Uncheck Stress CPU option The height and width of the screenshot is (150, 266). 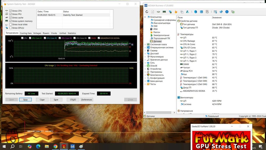(x=11, y=11)
